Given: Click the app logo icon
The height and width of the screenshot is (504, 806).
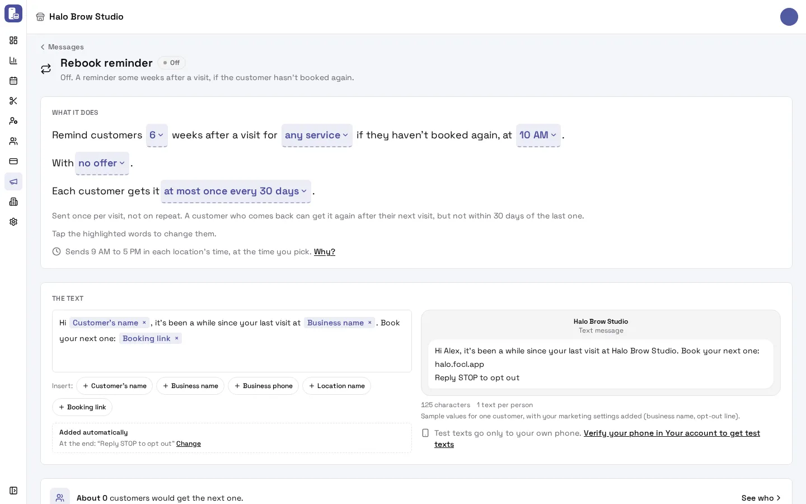Looking at the screenshot, I should click(13, 13).
